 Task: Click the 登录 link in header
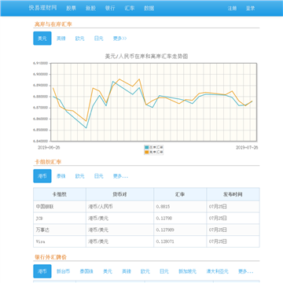coord(250,8)
